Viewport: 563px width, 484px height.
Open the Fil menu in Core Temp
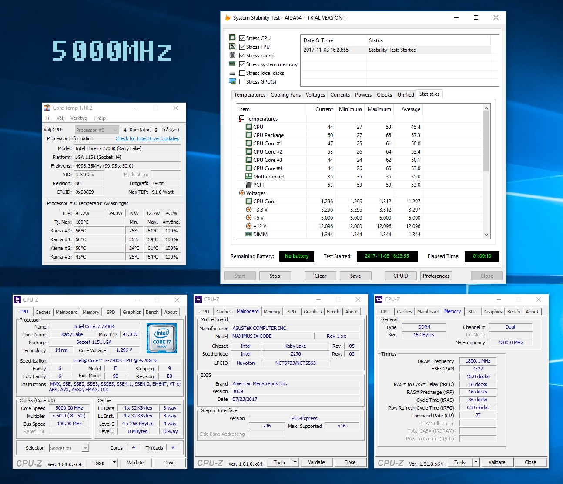click(x=48, y=118)
